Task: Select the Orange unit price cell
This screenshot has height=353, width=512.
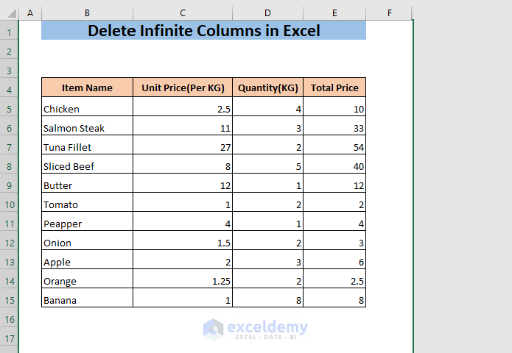Action: [x=183, y=281]
